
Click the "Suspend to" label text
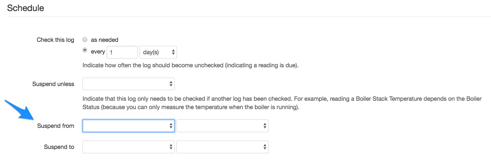(x=59, y=147)
